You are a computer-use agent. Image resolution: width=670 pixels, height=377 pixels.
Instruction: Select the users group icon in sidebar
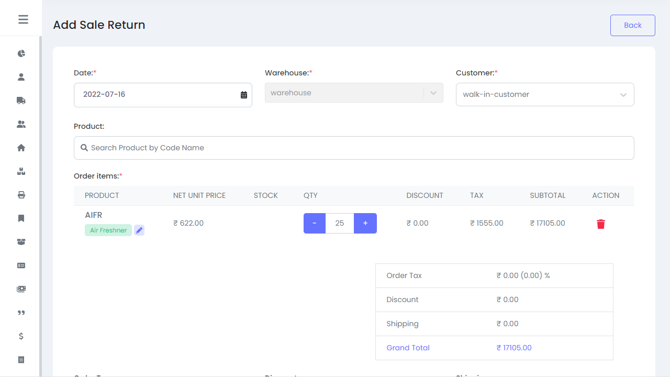(21, 124)
